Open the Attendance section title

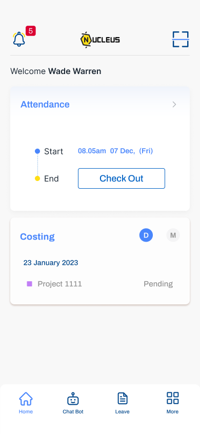tap(45, 104)
